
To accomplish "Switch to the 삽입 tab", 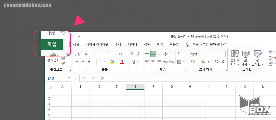I will [76, 44].
